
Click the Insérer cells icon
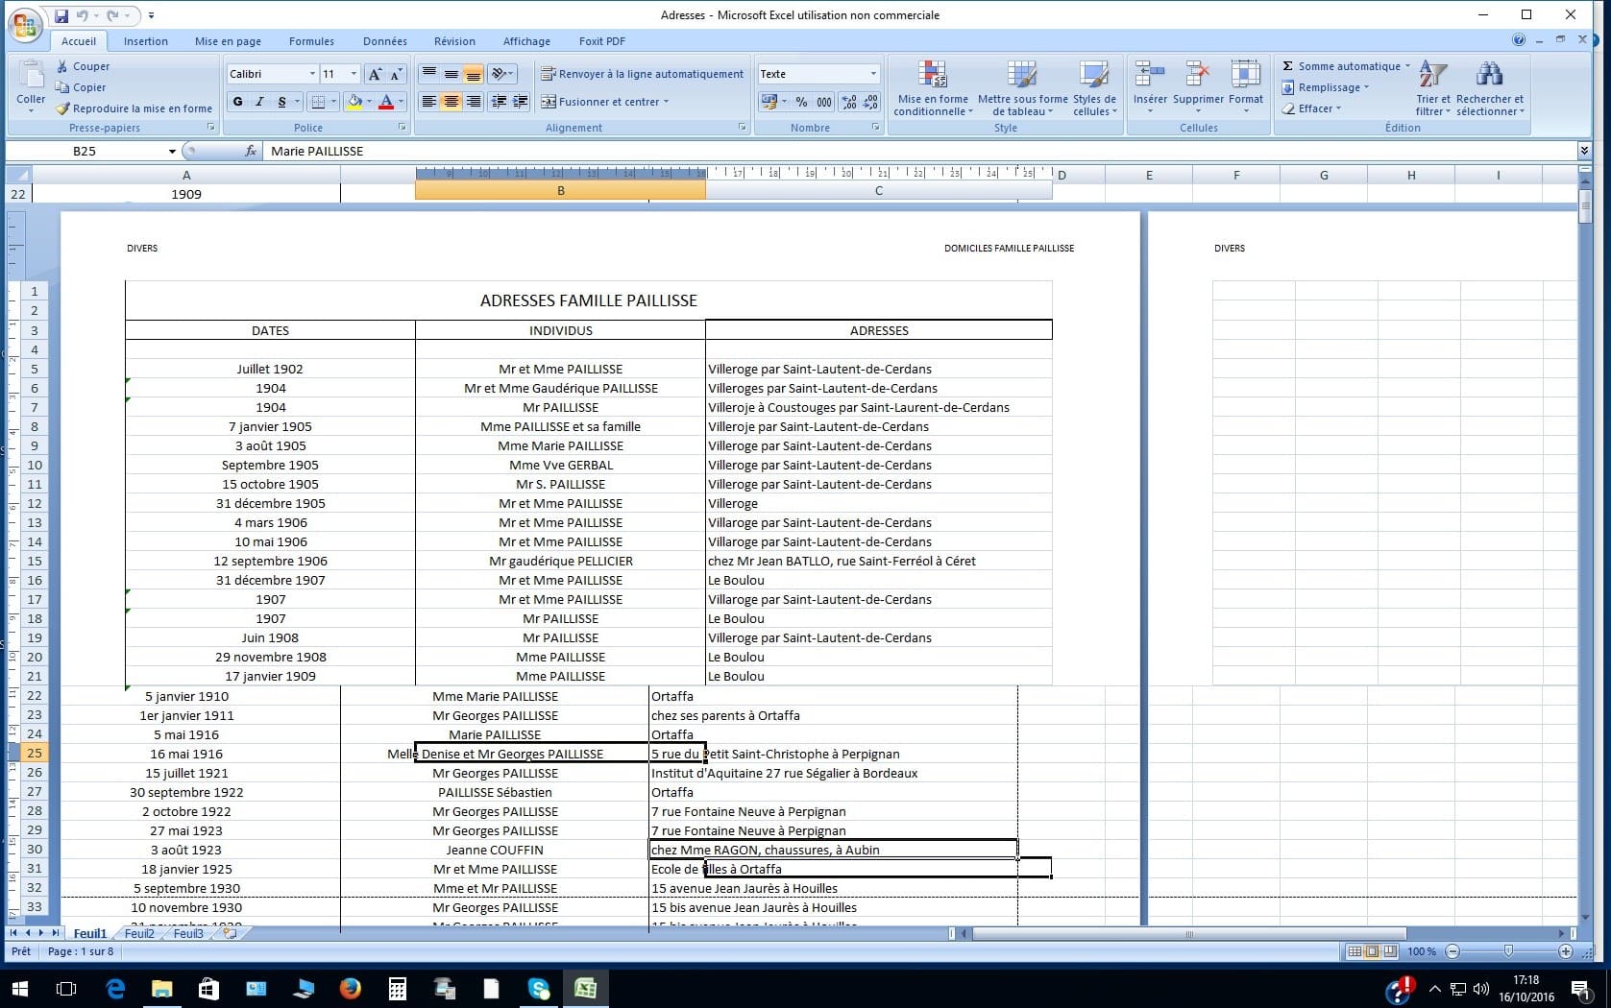[1149, 75]
